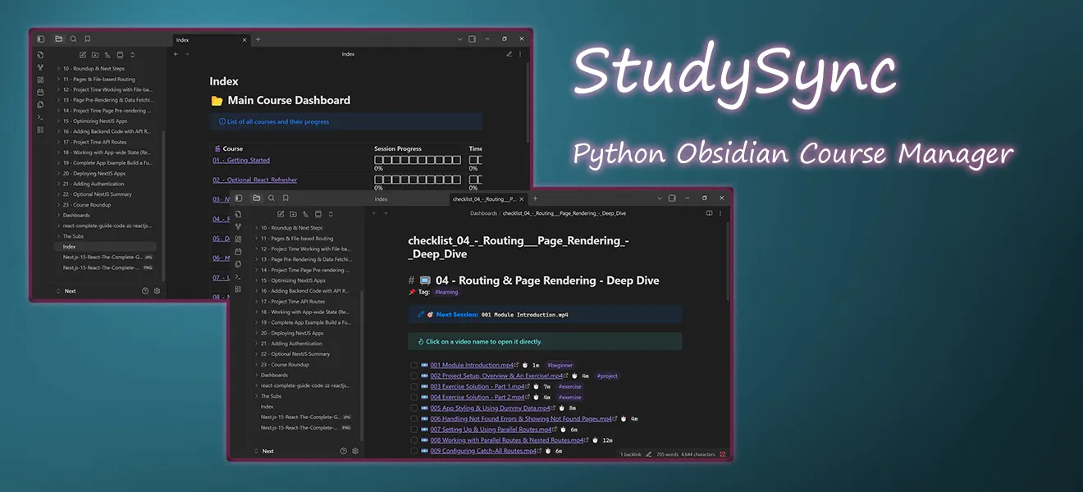The image size is (1083, 492).
Task: Create a new note using the explorer icon
Action: pos(281,214)
